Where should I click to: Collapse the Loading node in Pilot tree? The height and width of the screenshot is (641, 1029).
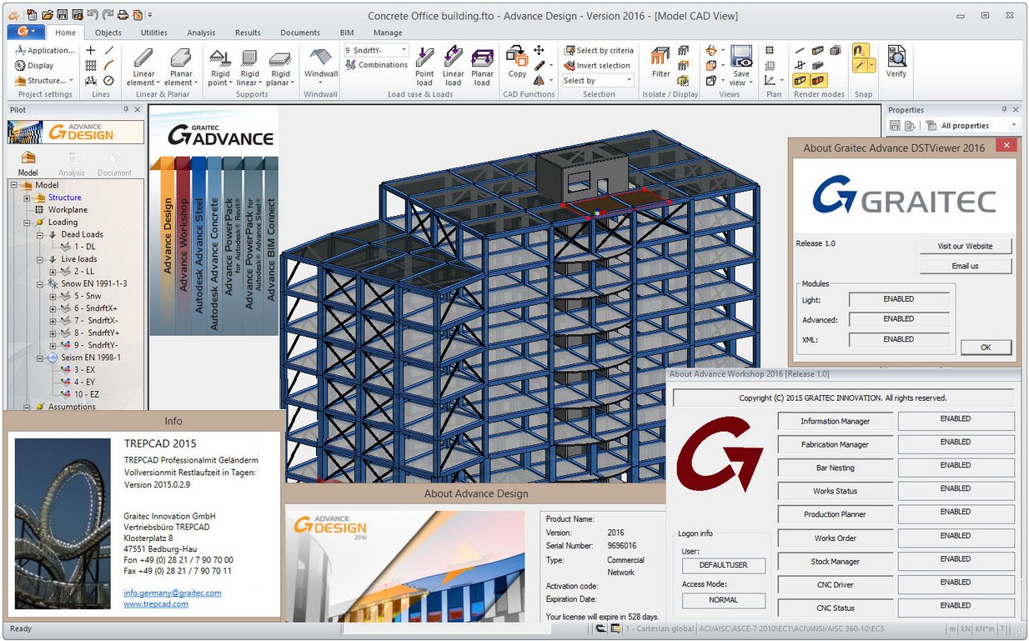27,223
